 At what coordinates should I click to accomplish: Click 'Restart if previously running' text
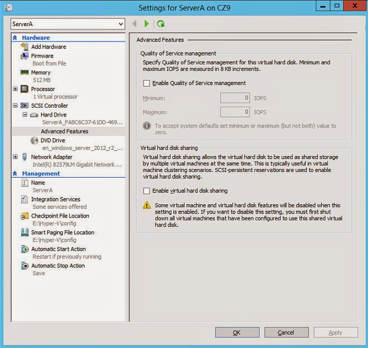click(x=67, y=256)
